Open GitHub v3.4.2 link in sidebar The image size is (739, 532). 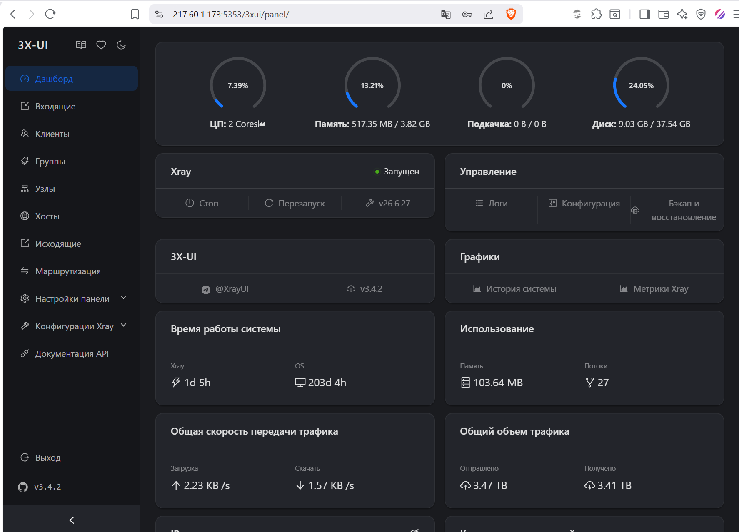click(40, 487)
